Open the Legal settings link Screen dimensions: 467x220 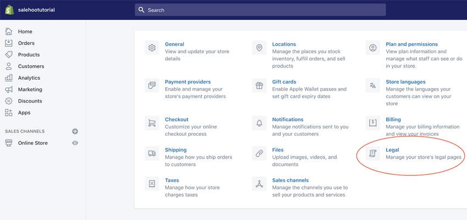(x=392, y=150)
